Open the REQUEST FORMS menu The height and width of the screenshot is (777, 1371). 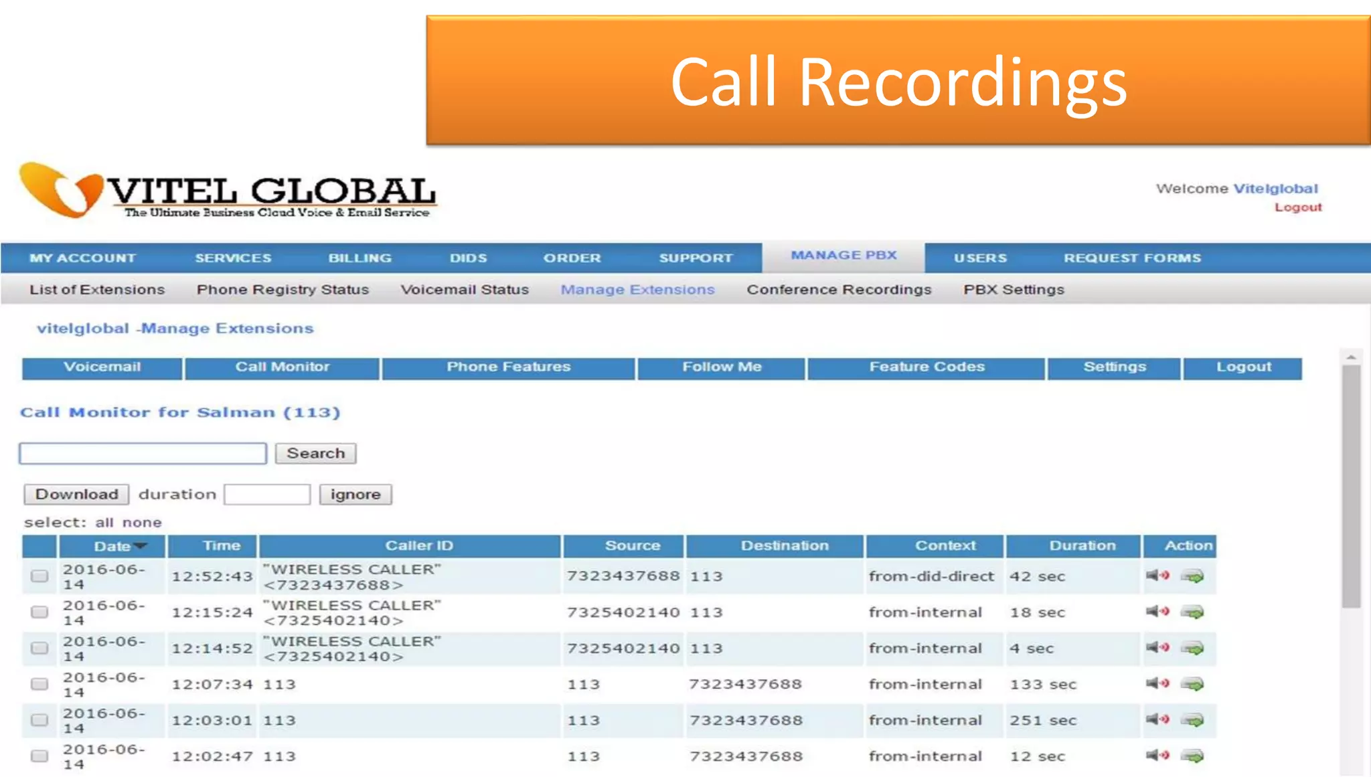(x=1132, y=258)
